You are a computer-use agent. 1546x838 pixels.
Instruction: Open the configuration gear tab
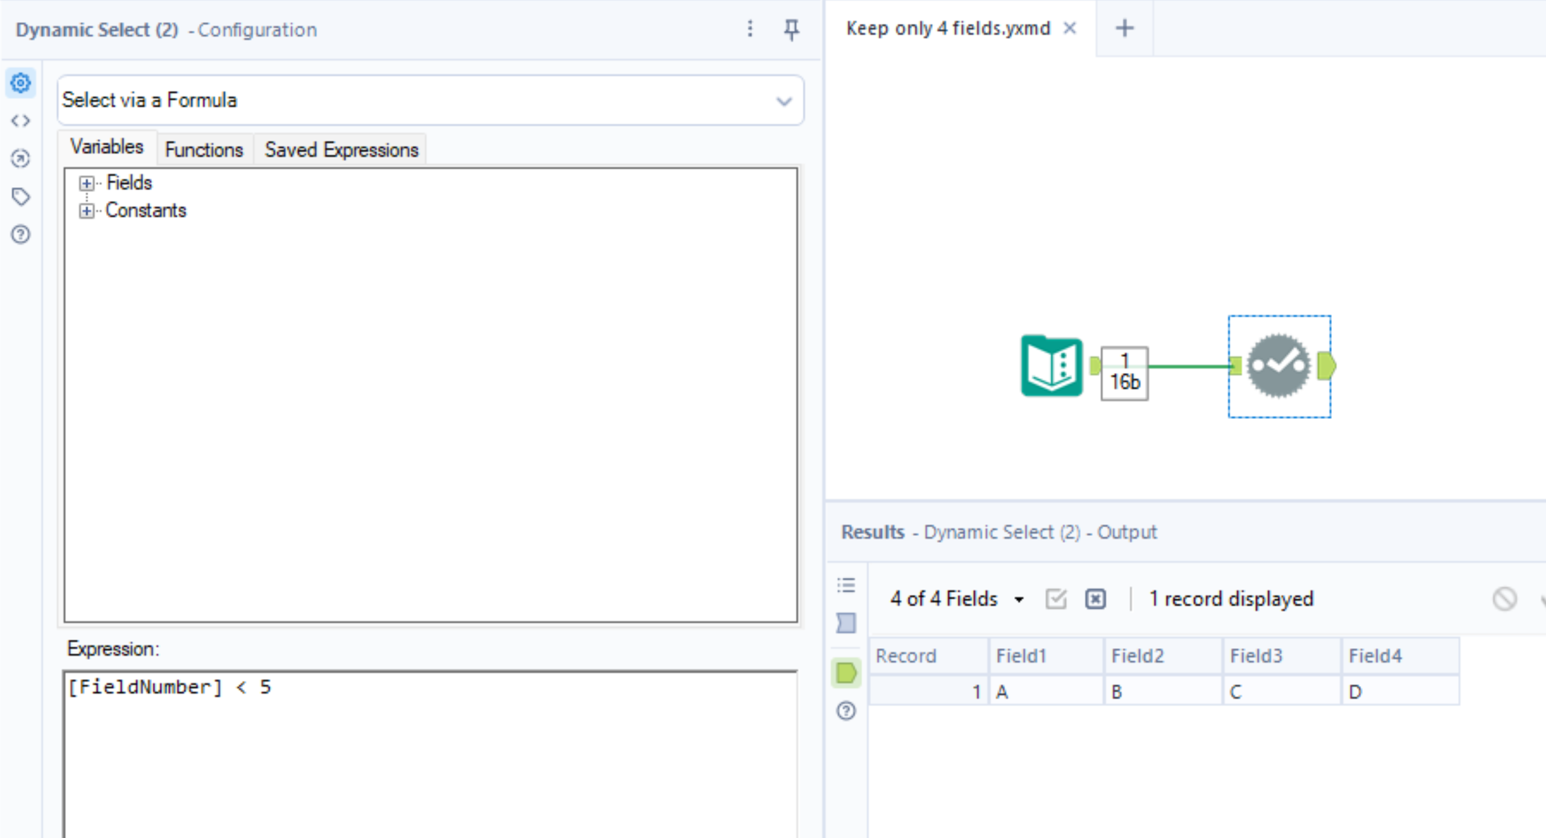tap(21, 83)
